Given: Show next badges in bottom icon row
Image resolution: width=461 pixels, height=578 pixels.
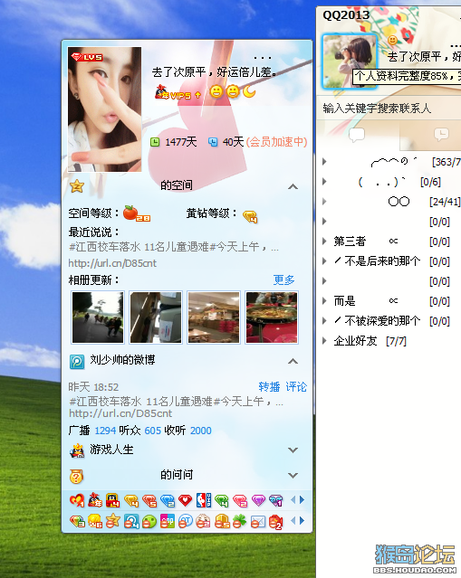Looking at the screenshot, I should [302, 520].
